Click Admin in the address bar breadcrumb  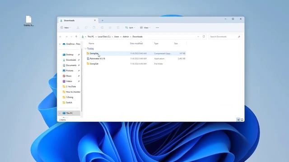pyautogui.click(x=126, y=37)
